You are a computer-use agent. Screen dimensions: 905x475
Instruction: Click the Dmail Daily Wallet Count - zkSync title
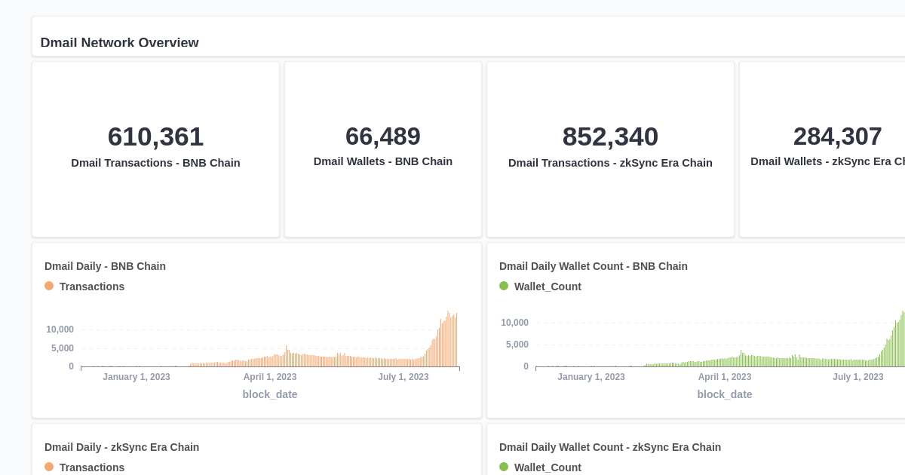pyautogui.click(x=610, y=447)
